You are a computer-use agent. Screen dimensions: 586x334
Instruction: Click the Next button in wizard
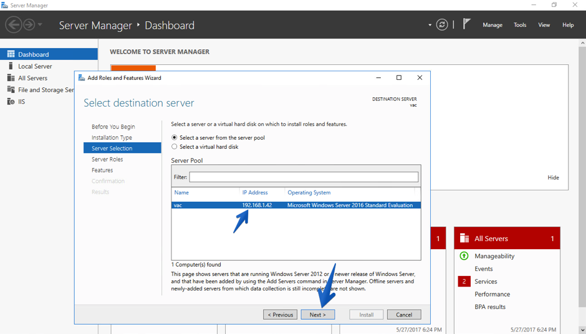pyautogui.click(x=318, y=315)
